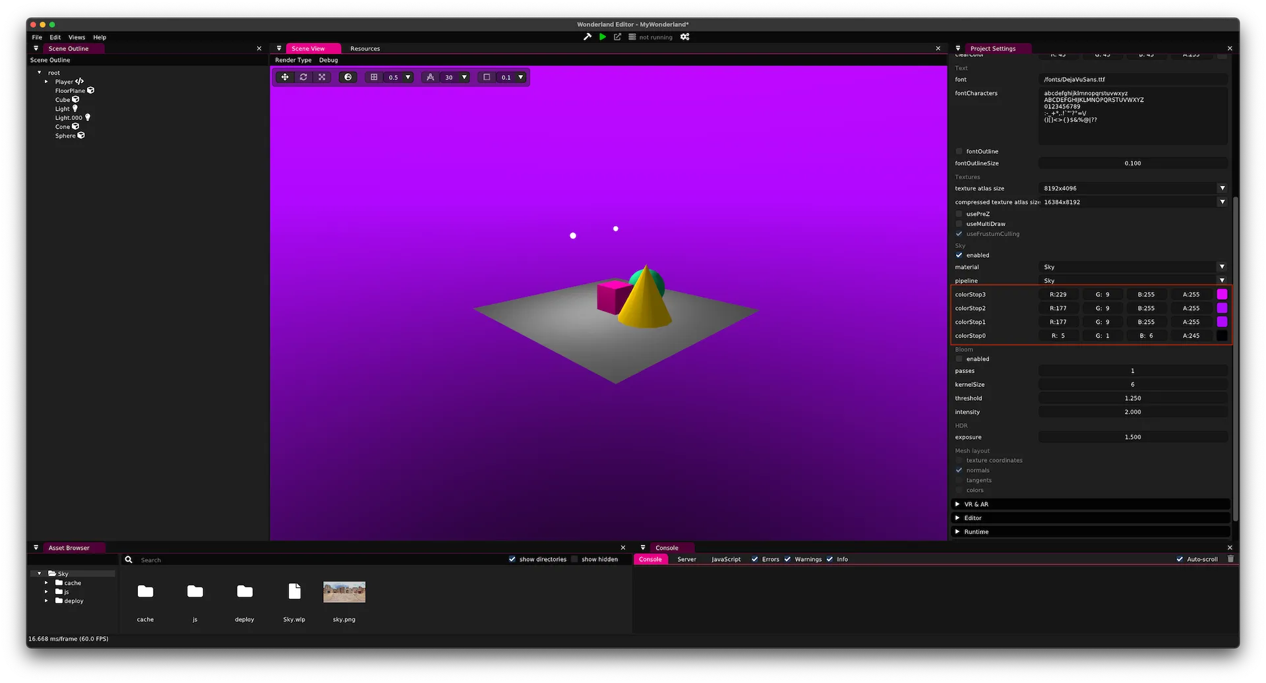
Task: Toggle the fontOutline checkbox
Action: (959, 152)
